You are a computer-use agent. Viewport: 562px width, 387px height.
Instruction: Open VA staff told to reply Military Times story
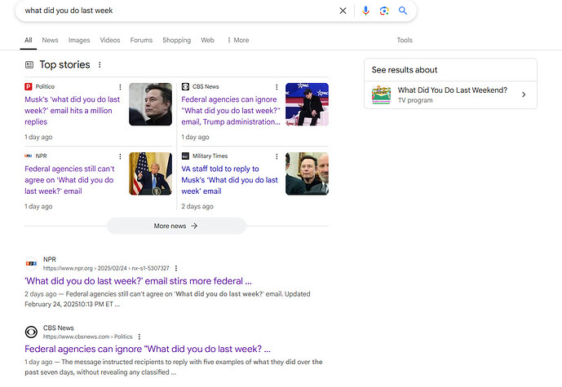230,180
